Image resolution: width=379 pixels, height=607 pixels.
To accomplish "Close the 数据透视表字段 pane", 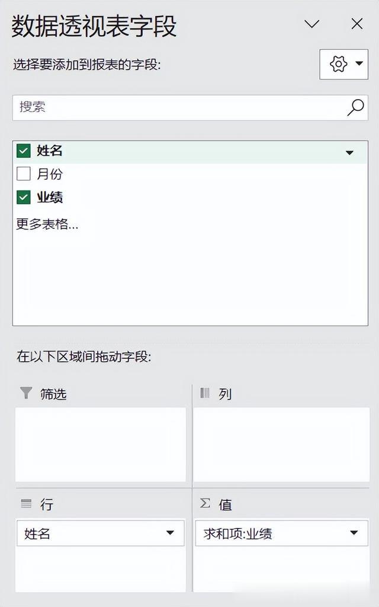I will tap(357, 24).
